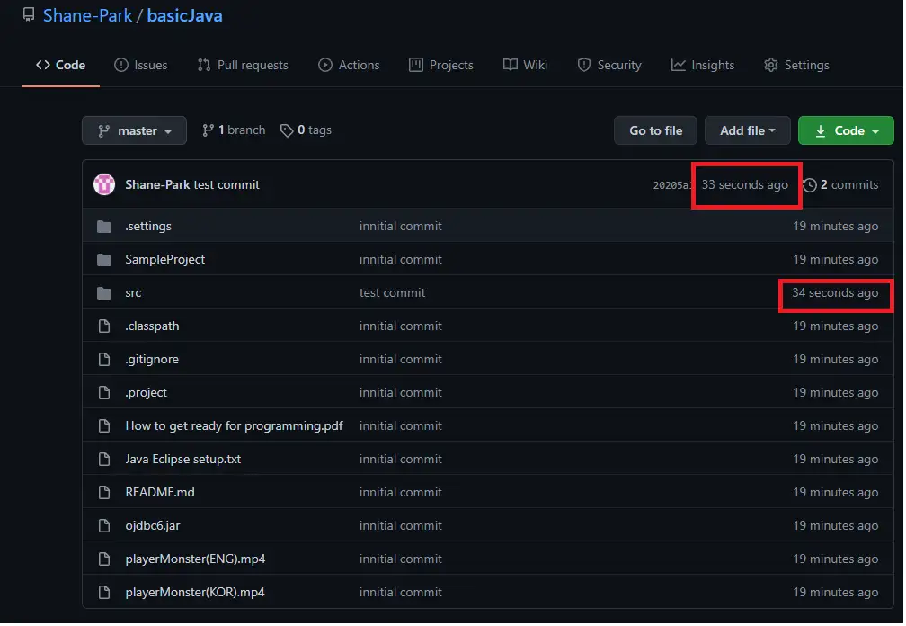Open the src folder
The image size is (906, 626).
[133, 293]
